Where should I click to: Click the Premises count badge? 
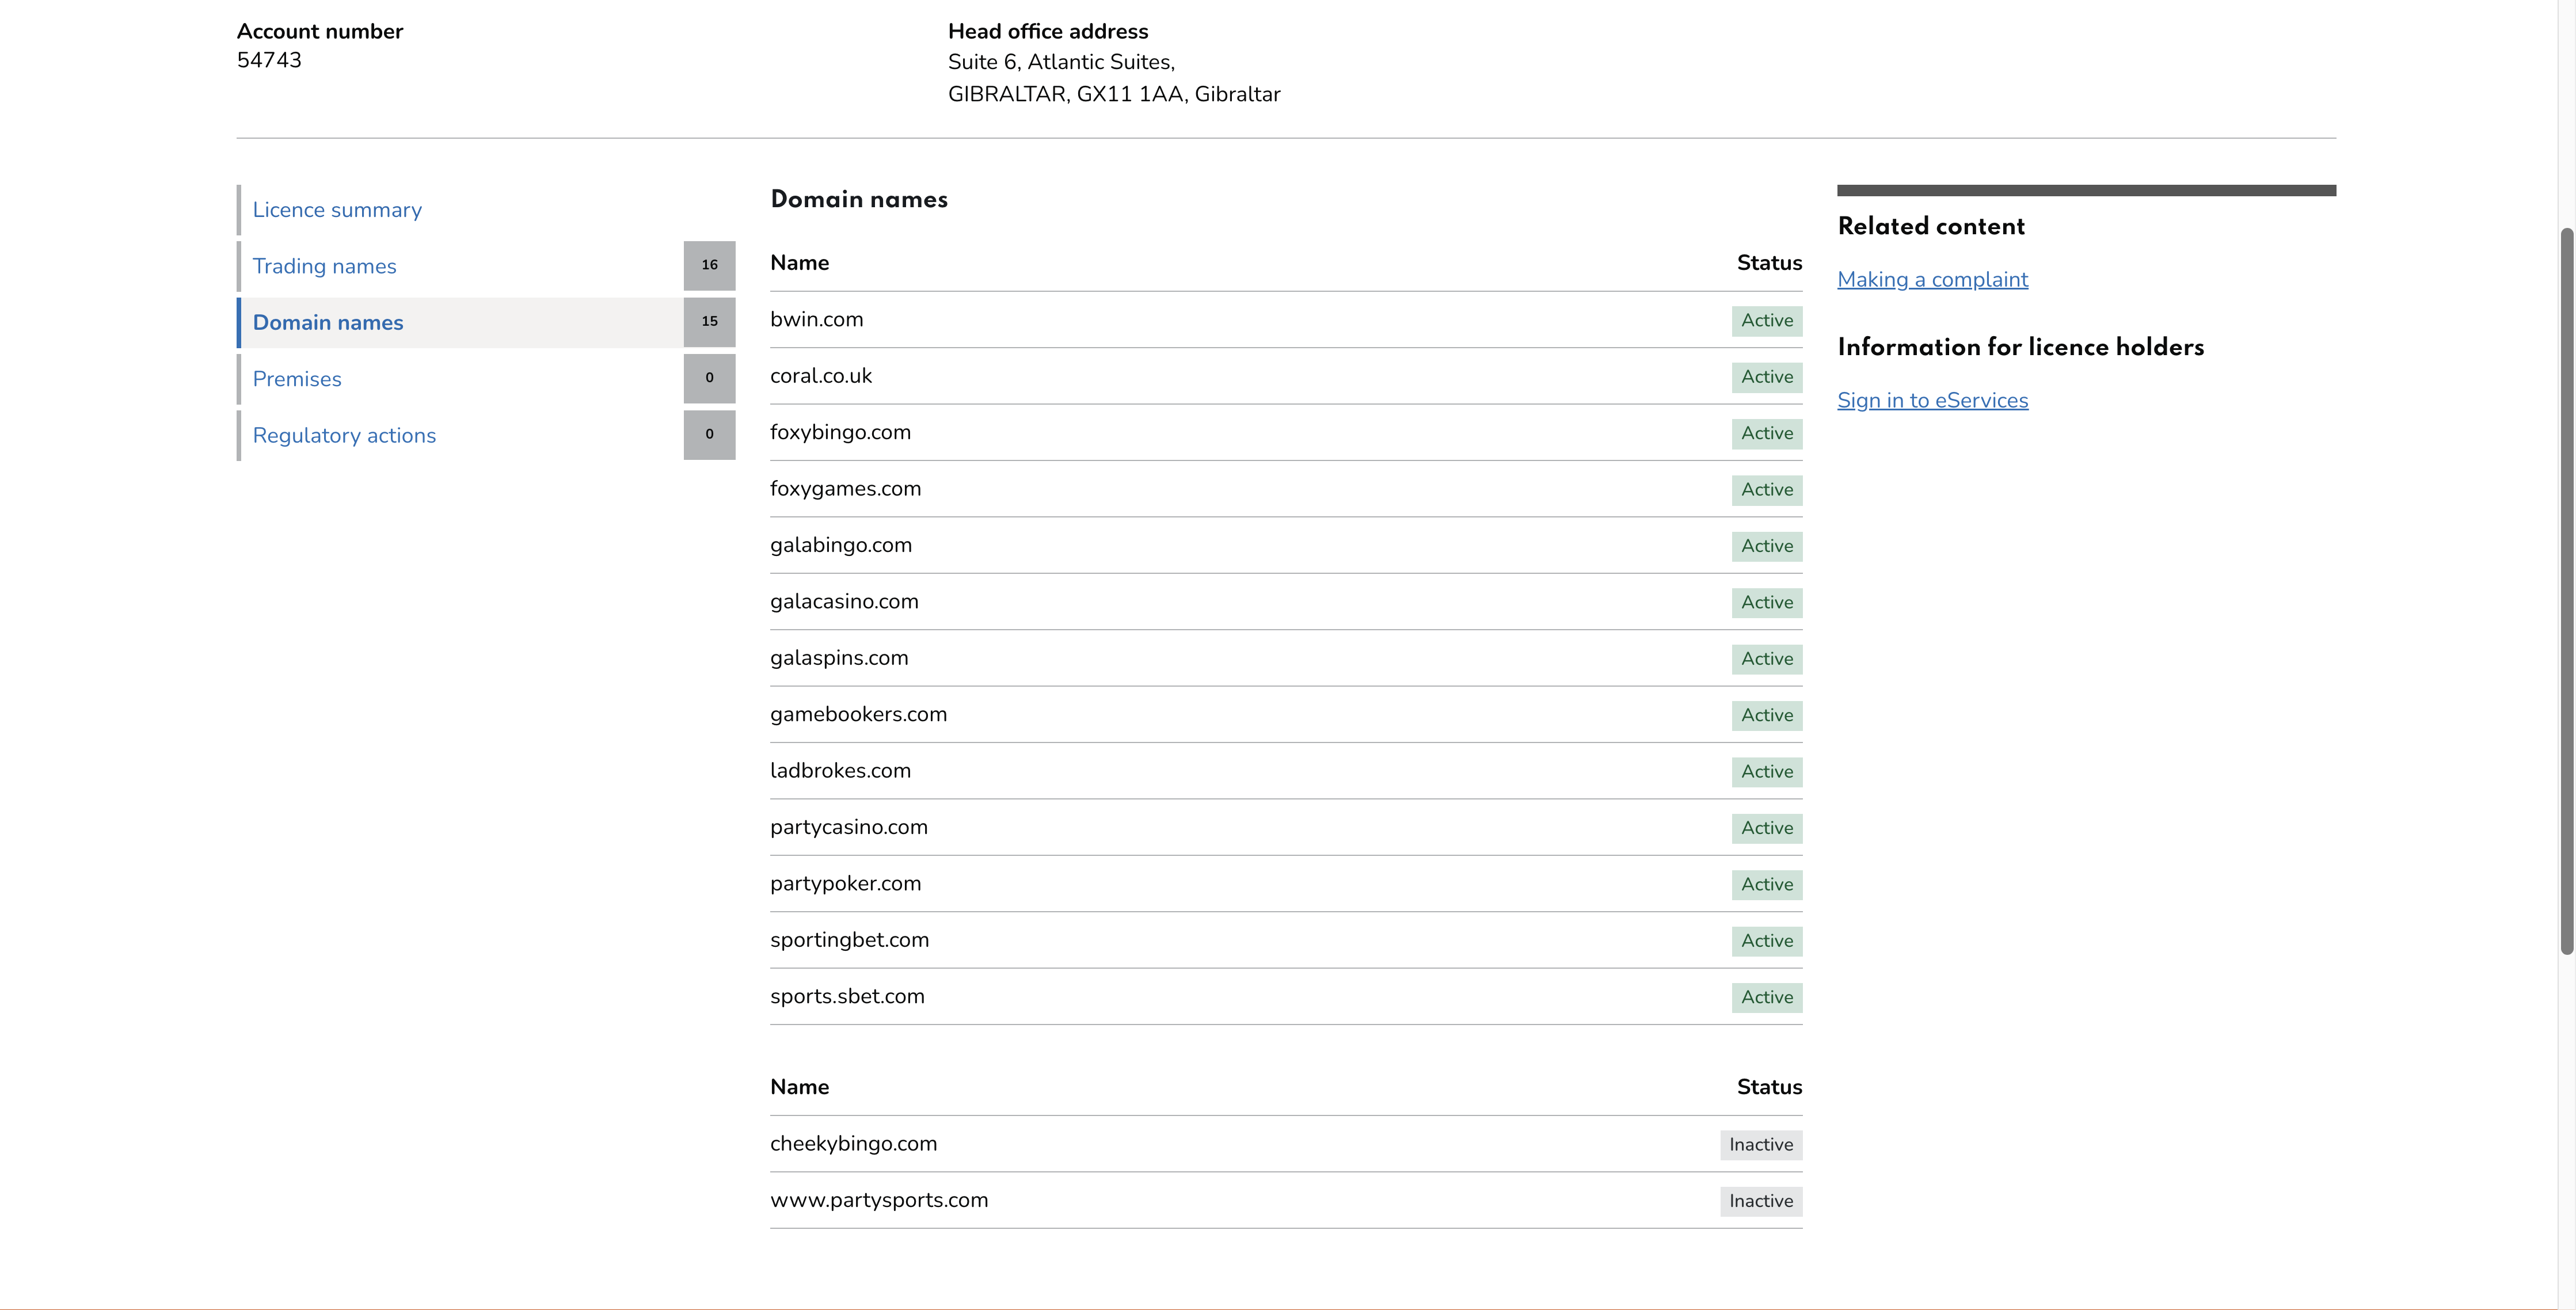710,378
